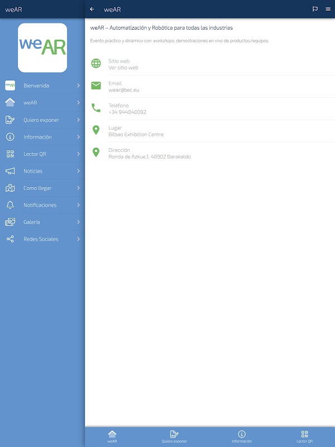Select the Información text label in the sidebar

(37, 137)
